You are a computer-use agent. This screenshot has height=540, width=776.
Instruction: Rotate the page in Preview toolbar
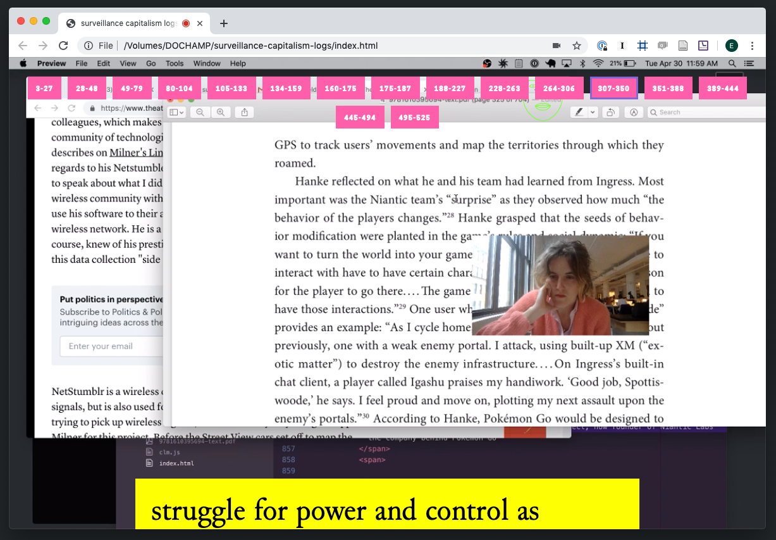point(610,112)
